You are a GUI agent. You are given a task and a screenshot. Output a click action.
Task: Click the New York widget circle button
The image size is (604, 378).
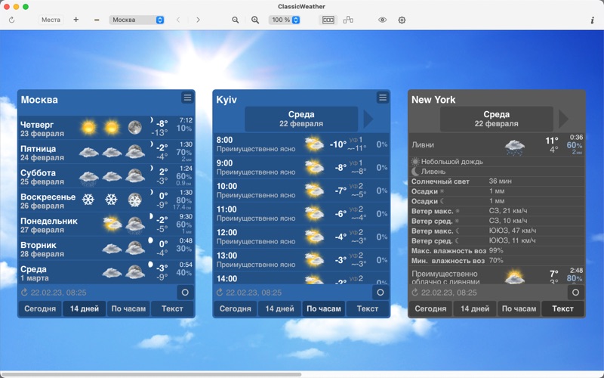(x=576, y=293)
